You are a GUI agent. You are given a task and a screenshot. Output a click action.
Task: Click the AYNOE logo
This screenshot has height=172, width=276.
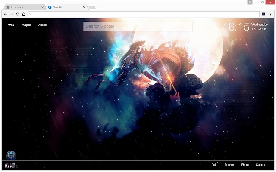click(x=11, y=165)
